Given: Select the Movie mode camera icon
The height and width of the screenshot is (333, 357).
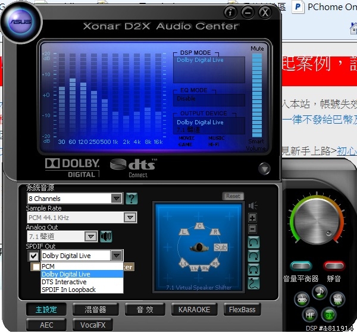Looking at the screenshot, I should point(337,299).
